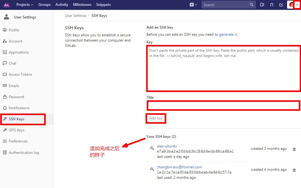Screen dimensions: 301x188
Task: Open the todos checkmark icon
Action: (x=281, y=5)
